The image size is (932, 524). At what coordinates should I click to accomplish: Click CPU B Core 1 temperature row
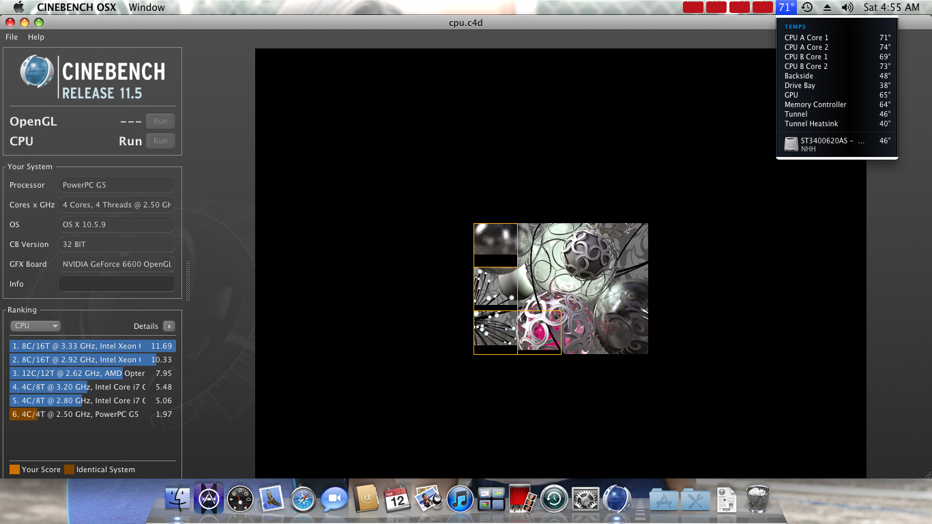[837, 57]
